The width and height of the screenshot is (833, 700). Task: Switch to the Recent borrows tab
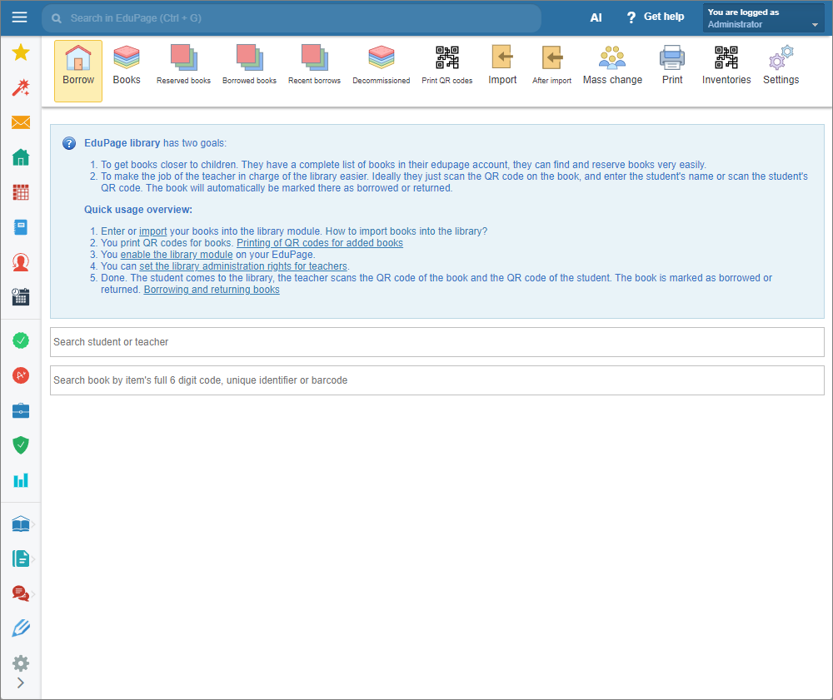pyautogui.click(x=314, y=66)
